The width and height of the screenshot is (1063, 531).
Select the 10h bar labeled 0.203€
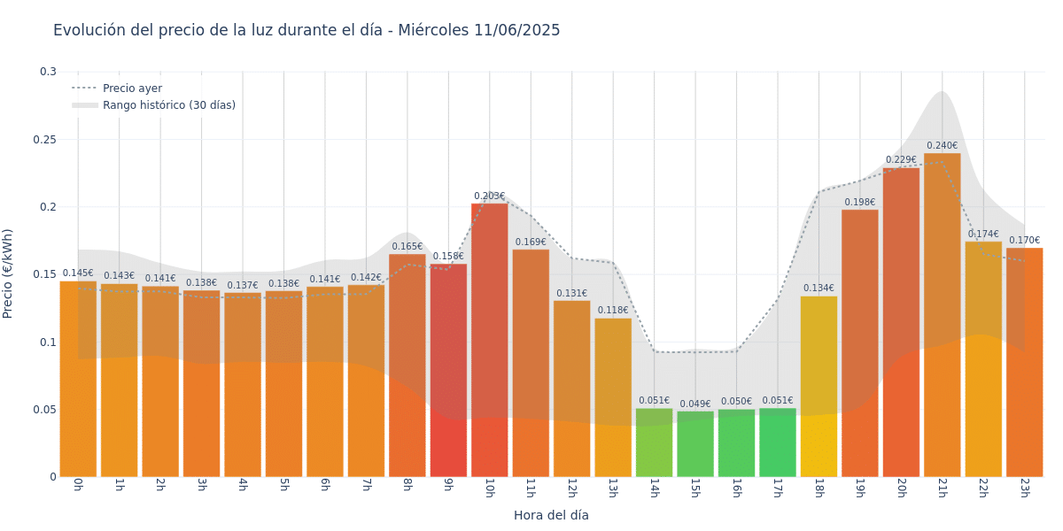click(490, 340)
